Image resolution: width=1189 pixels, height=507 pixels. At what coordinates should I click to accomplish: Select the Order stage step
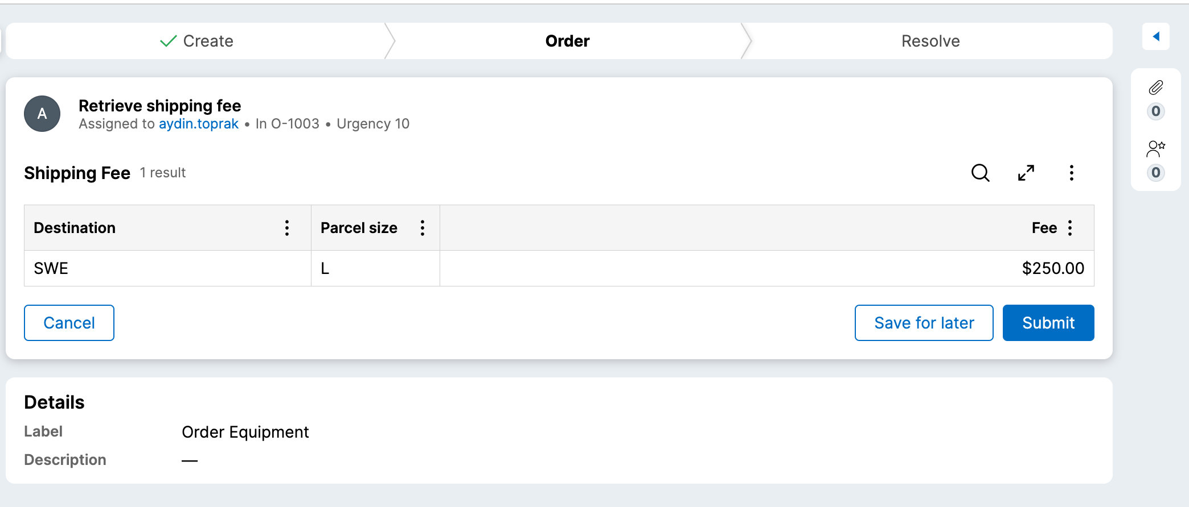point(567,41)
